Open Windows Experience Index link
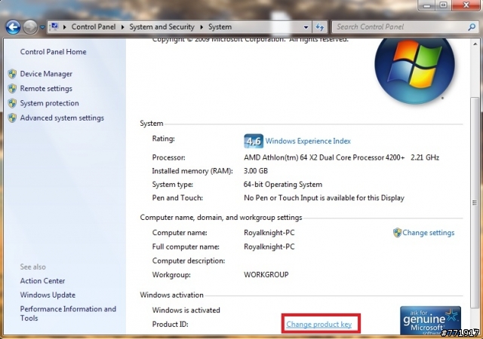Image resolution: width=483 pixels, height=339 pixels. pos(308,141)
